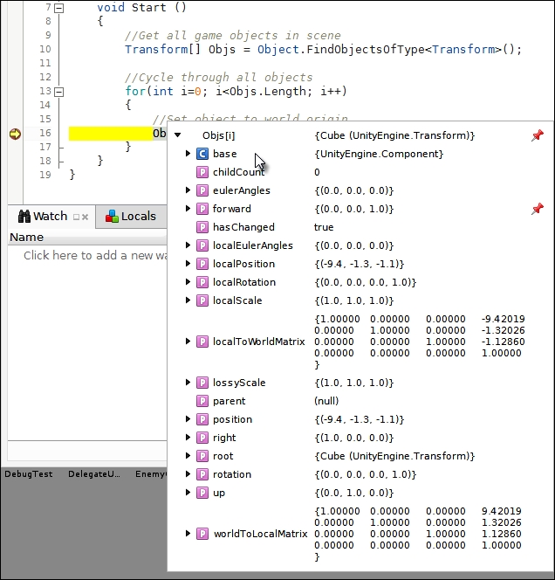
Task: Click the property icon beside root
Action: [202, 456]
